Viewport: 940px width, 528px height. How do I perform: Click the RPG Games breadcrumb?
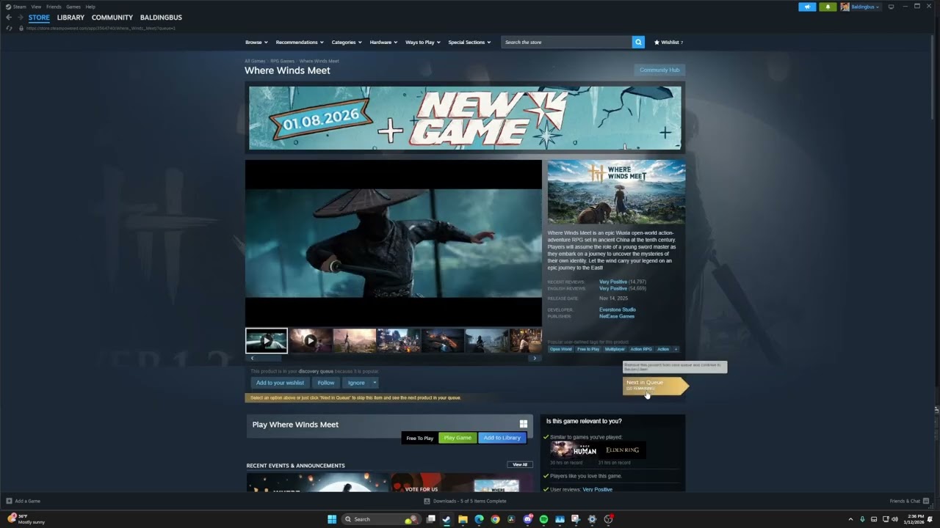click(x=282, y=61)
